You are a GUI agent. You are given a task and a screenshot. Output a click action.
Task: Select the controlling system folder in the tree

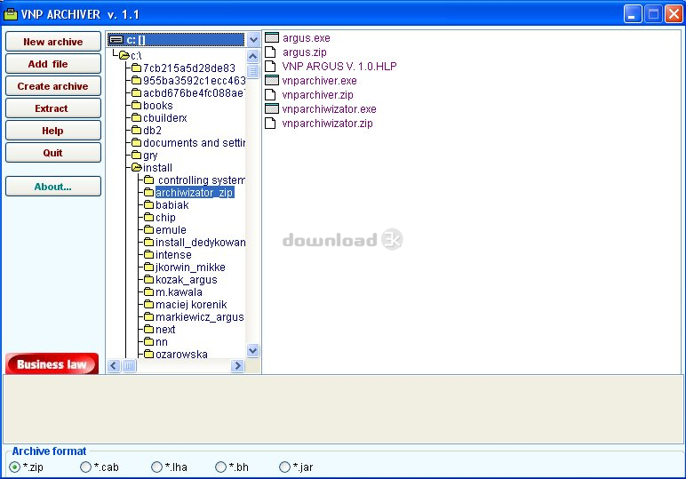201,180
